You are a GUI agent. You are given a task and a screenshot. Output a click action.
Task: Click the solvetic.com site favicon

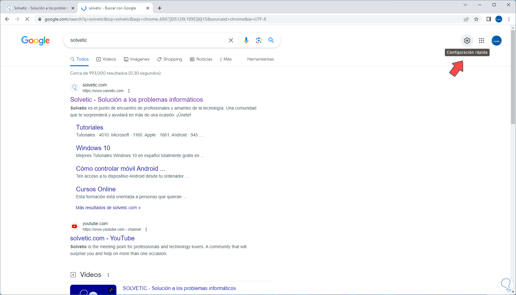pos(74,88)
